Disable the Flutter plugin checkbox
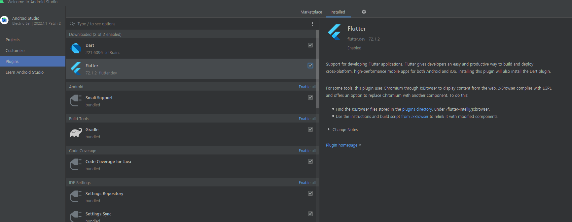The width and height of the screenshot is (572, 222). click(310, 66)
